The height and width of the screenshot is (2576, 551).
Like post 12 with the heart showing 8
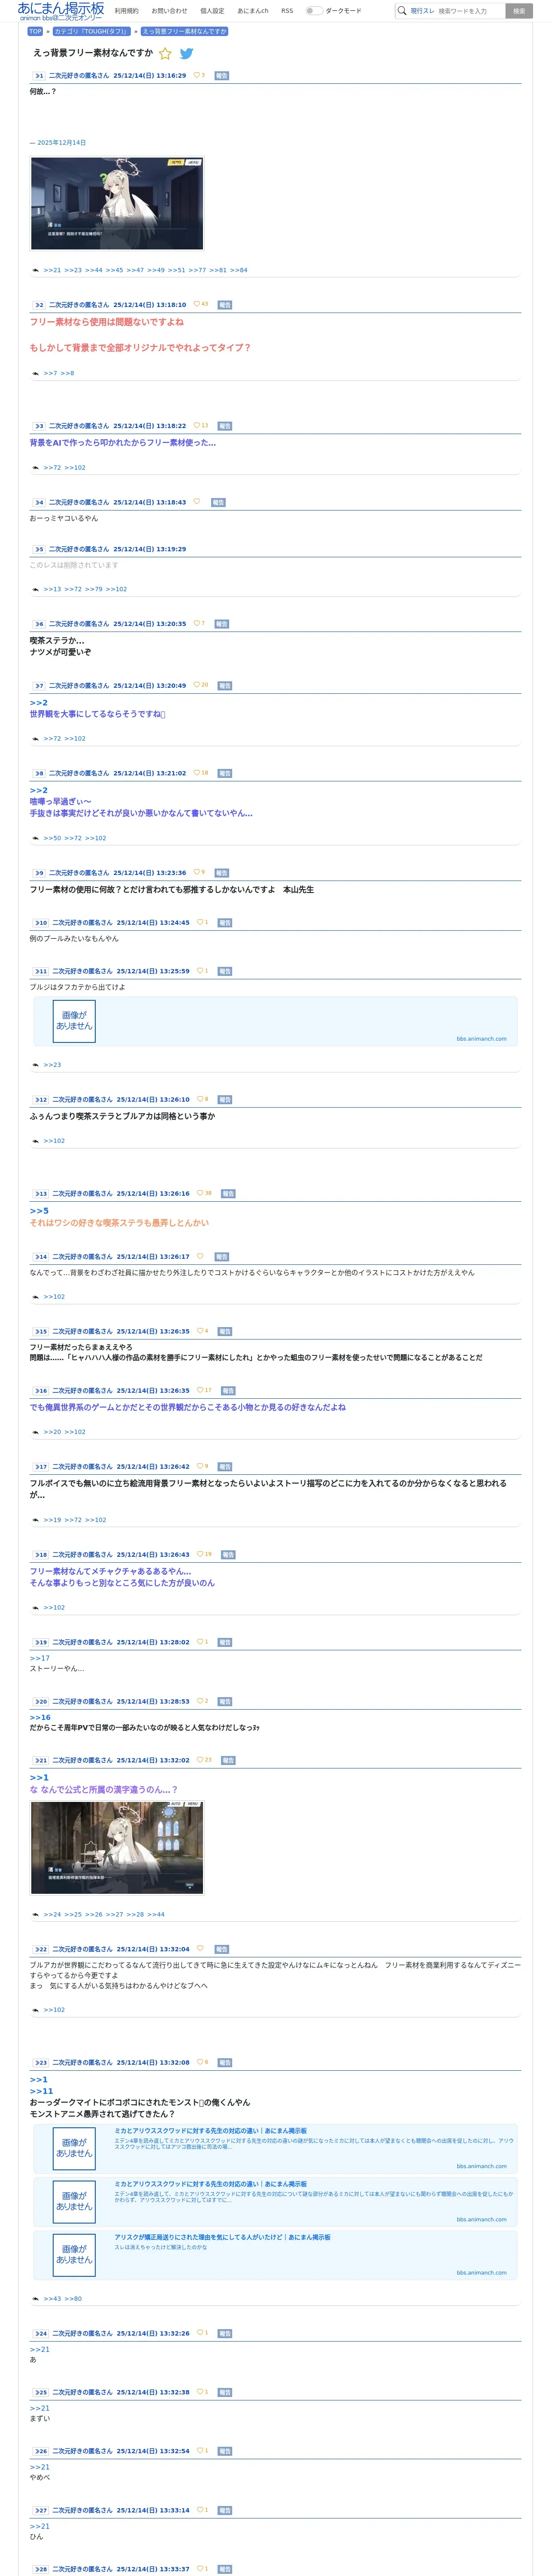click(200, 1099)
